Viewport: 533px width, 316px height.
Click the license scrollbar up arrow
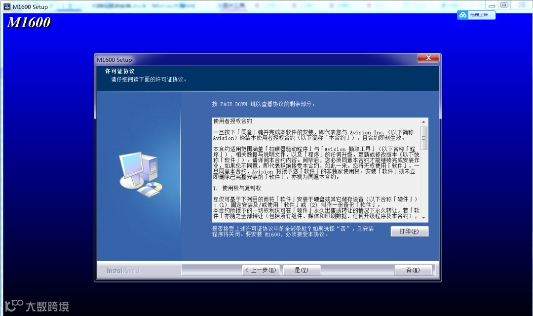coord(423,122)
